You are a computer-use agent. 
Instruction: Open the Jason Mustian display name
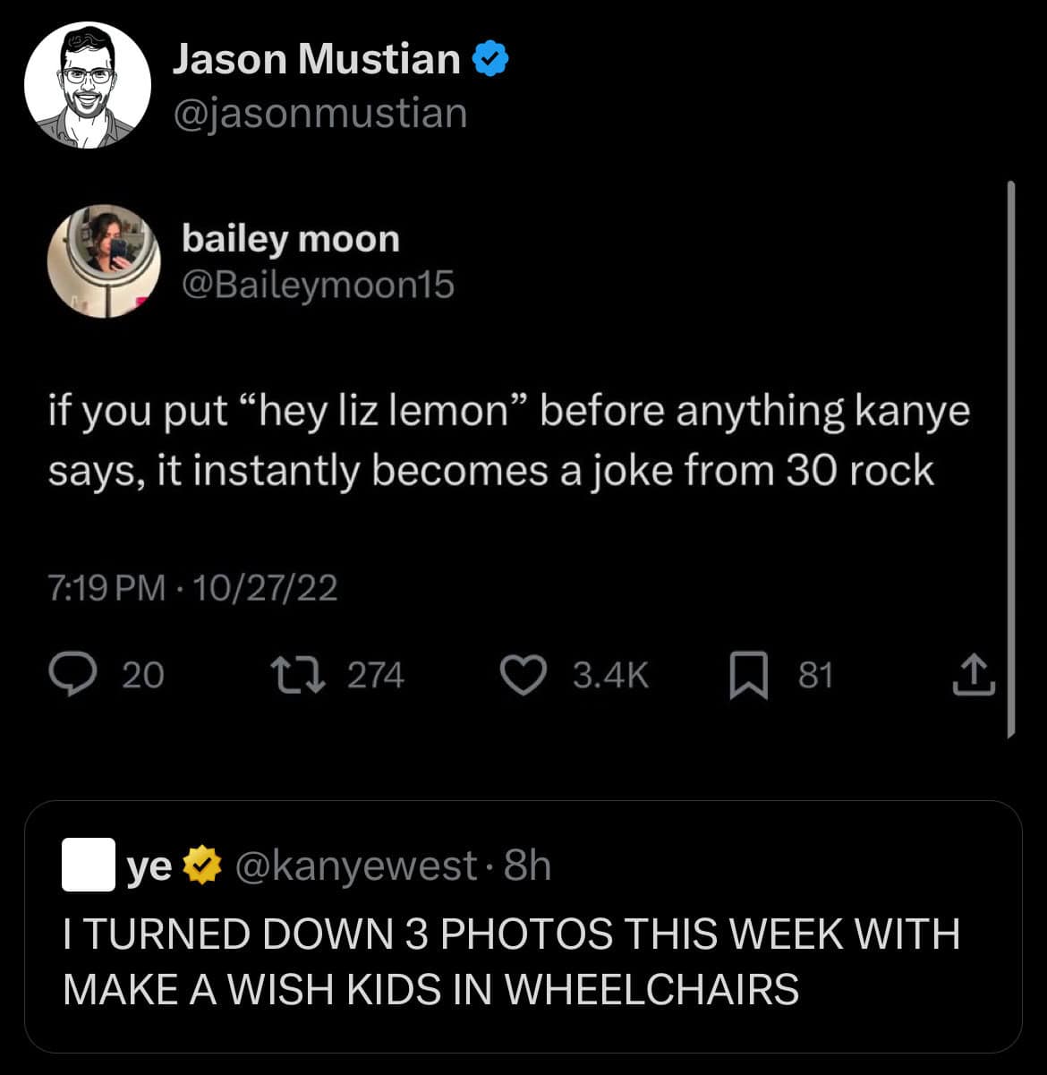(316, 59)
